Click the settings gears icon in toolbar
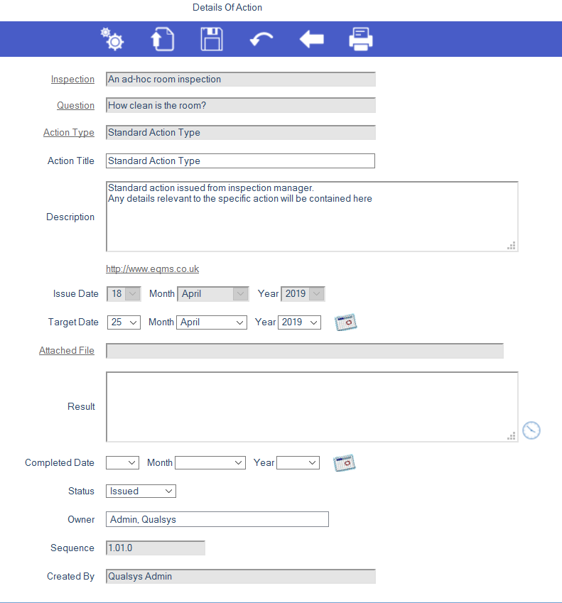The width and height of the screenshot is (562, 603). click(112, 39)
